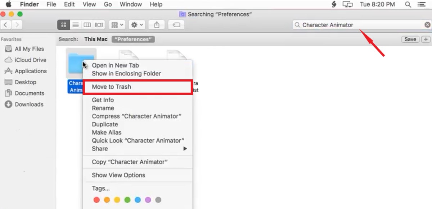This screenshot has height=209, width=432.
Task: Open the Help menu
Action: [x=156, y=4]
